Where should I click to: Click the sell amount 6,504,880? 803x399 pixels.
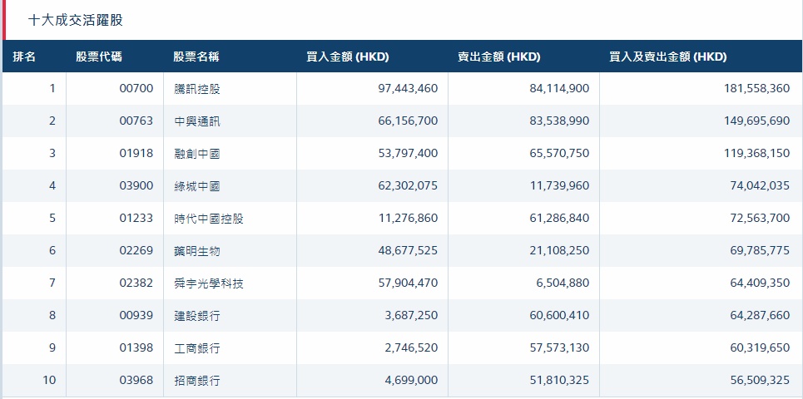pos(558,283)
